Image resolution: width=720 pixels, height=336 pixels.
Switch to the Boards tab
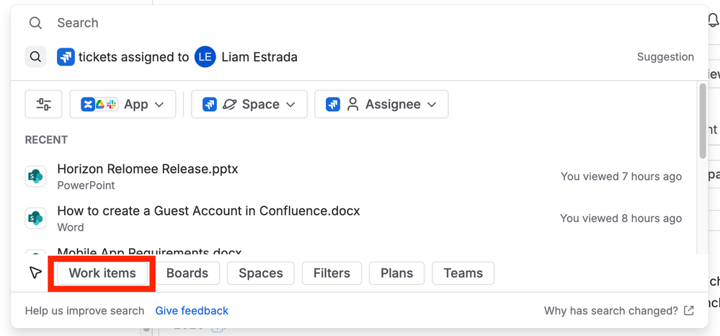187,273
